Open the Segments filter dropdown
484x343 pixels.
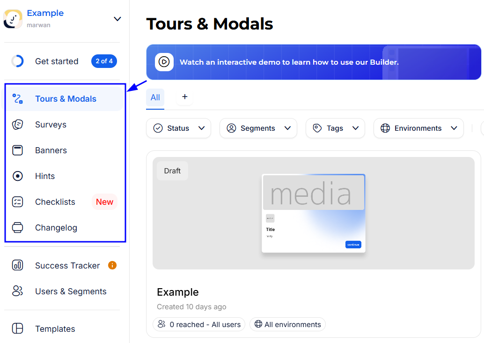[x=258, y=128]
